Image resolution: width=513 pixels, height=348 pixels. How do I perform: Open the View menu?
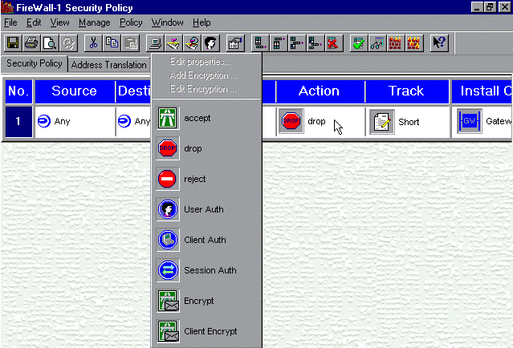tap(59, 22)
